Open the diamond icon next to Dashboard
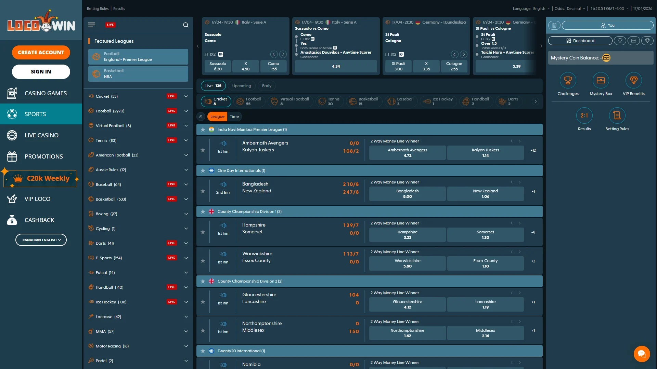657x369 pixels. click(647, 41)
